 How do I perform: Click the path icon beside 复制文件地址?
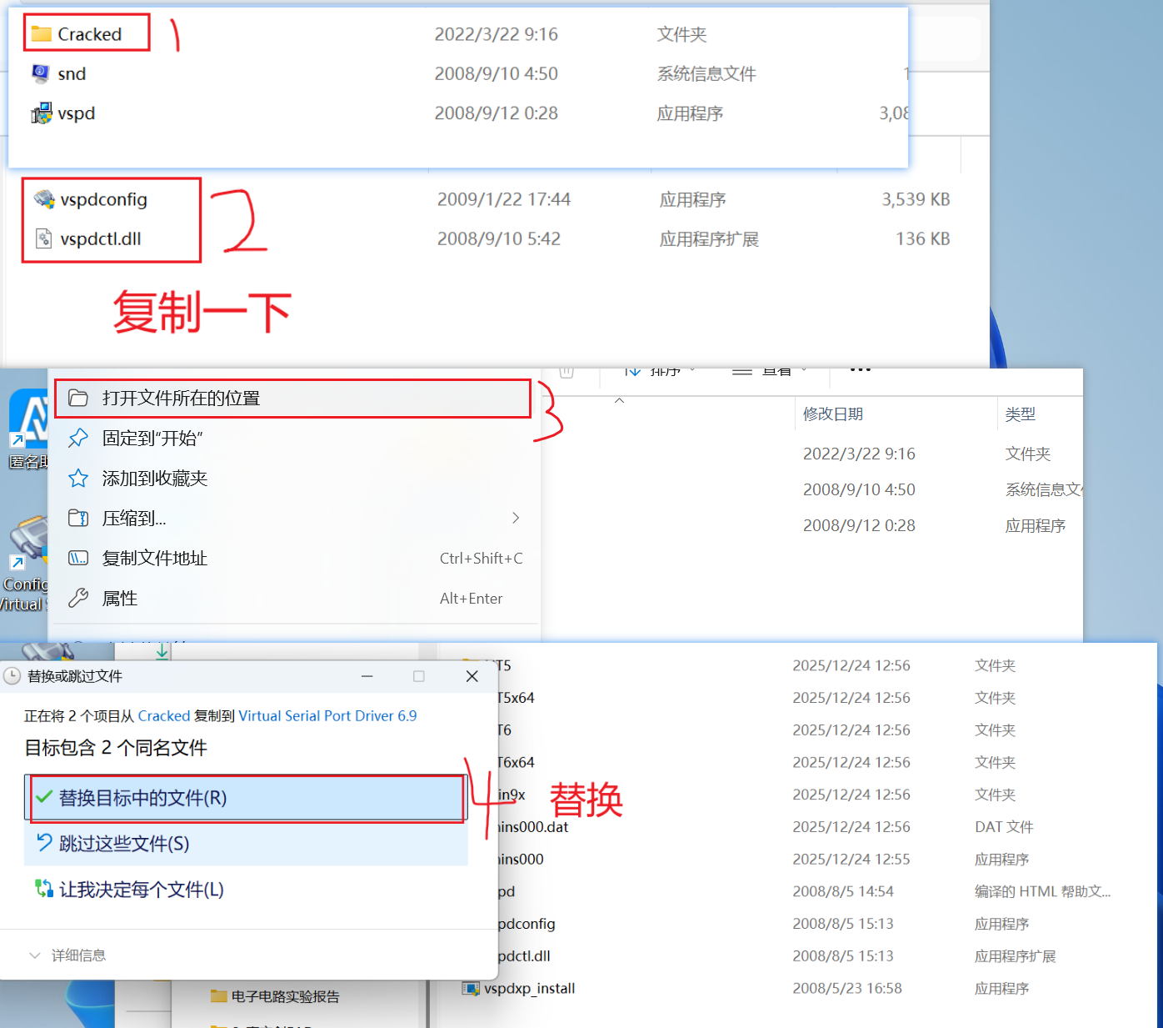point(78,558)
